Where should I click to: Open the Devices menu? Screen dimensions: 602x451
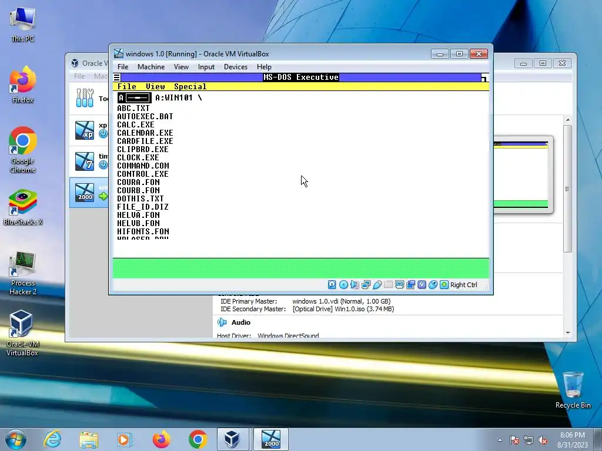point(236,67)
